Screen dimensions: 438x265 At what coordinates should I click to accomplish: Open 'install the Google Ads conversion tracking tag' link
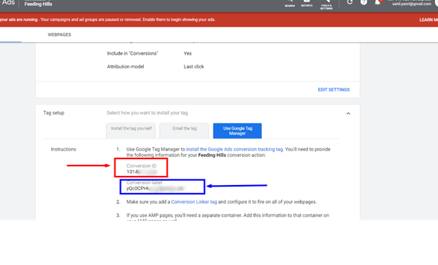(x=234, y=149)
